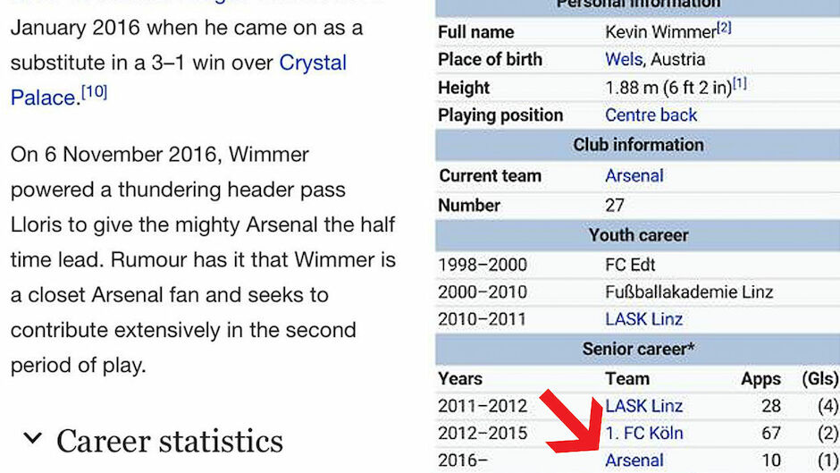Open the Arsenal link in senior career
The width and height of the screenshot is (840, 473).
coord(634,460)
